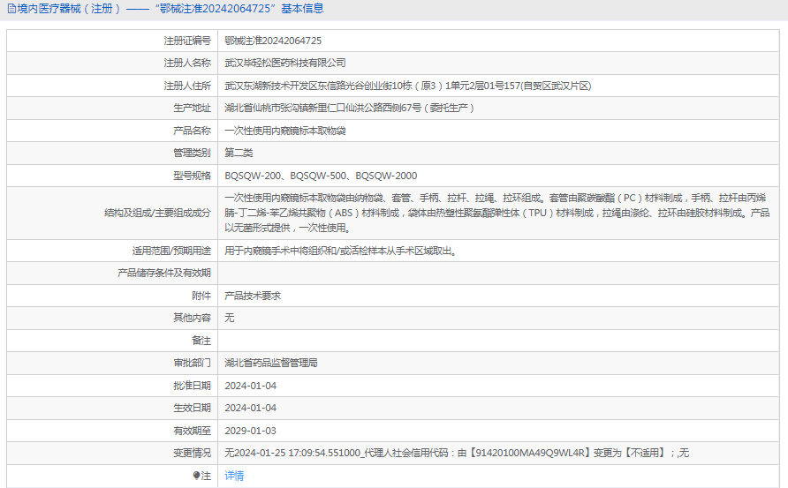This screenshot has height=488, width=788.
Task: Click the 注册人名称 row label
Action: pyautogui.click(x=187, y=63)
